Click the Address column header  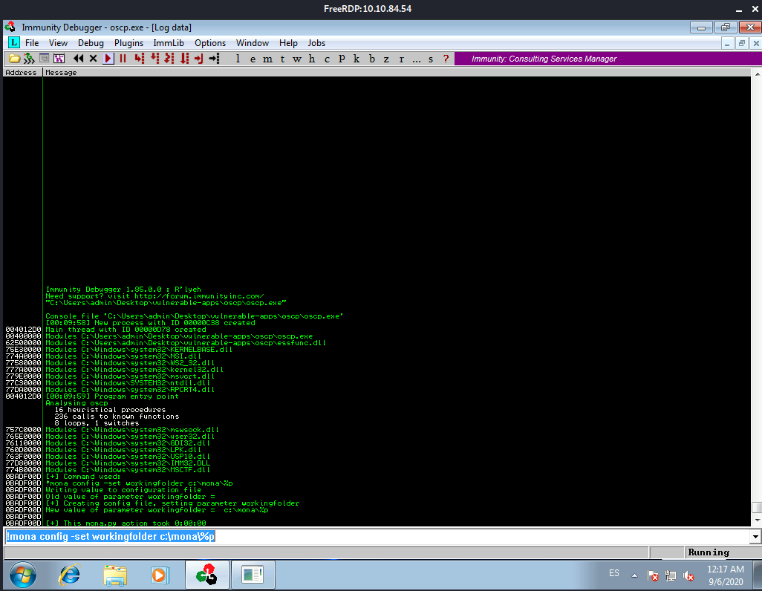pos(23,73)
